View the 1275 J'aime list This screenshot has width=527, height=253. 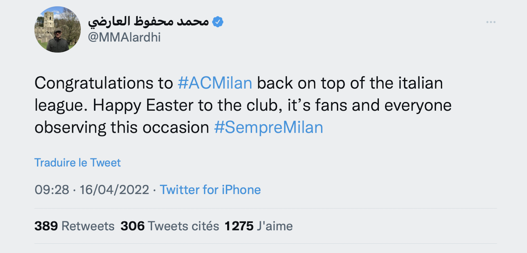coord(258,226)
